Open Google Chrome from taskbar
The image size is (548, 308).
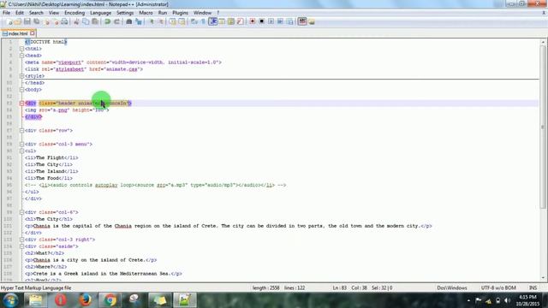click(x=110, y=300)
